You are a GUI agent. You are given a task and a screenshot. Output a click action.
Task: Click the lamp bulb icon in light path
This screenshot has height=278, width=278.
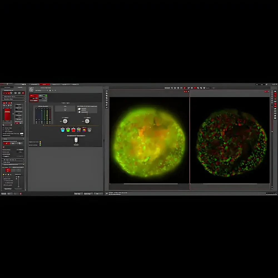click(65, 110)
